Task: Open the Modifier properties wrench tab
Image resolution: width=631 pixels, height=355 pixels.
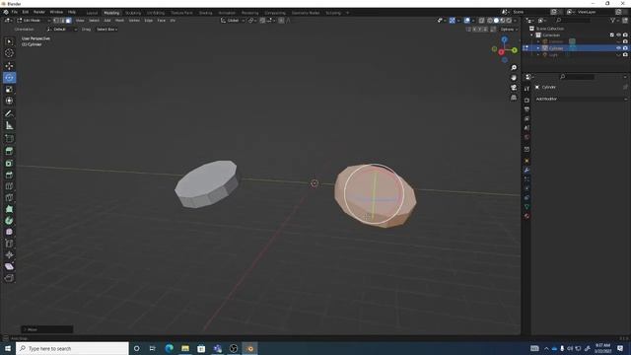Action: pyautogui.click(x=526, y=170)
